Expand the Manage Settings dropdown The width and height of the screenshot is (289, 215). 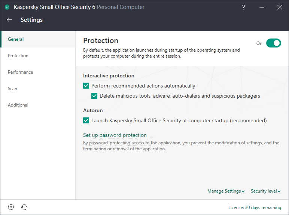pos(226,191)
